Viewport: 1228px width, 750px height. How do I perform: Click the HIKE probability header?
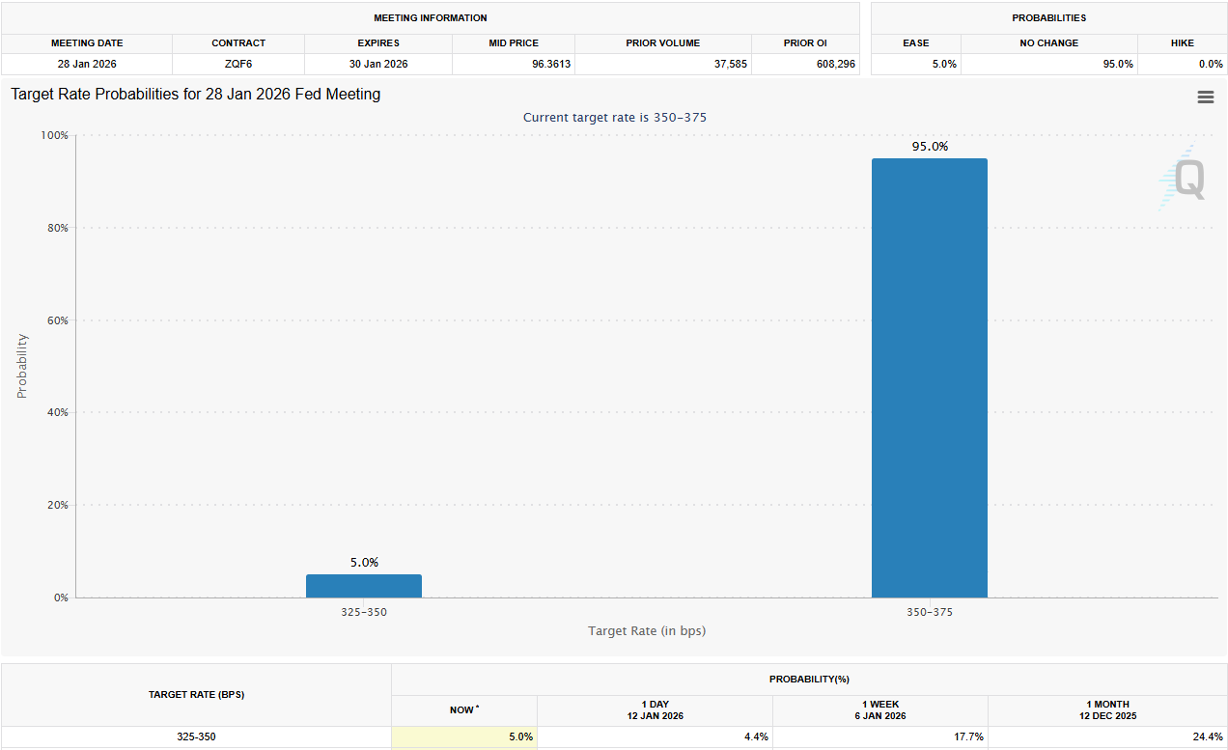tap(1182, 42)
